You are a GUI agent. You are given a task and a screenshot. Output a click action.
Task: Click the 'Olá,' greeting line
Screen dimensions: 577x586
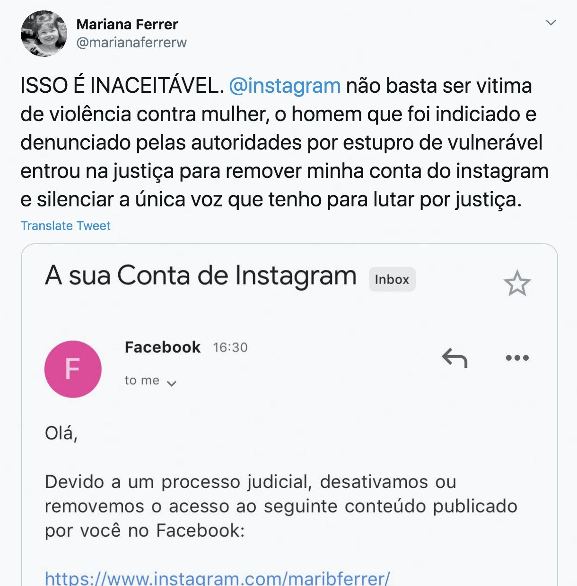61,433
